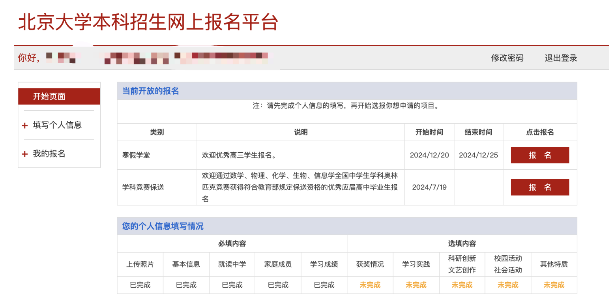Viewport: 614px width, 305px height.
Task: Open the 开始页面 sidebar item
Action: click(x=59, y=96)
